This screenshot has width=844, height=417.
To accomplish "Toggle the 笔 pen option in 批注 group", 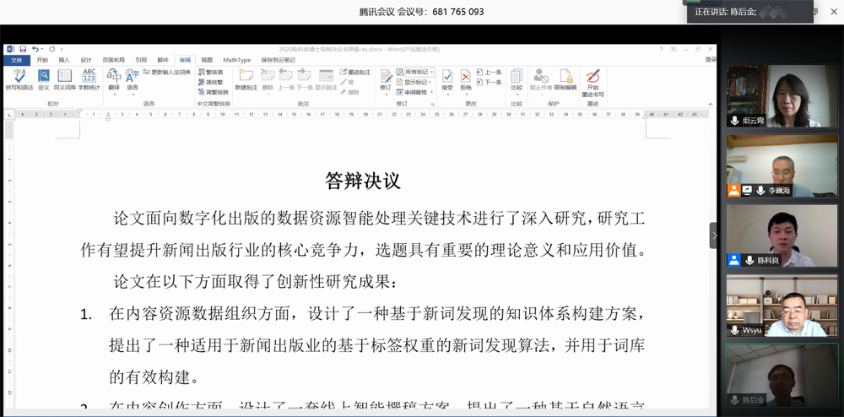I will tap(347, 82).
